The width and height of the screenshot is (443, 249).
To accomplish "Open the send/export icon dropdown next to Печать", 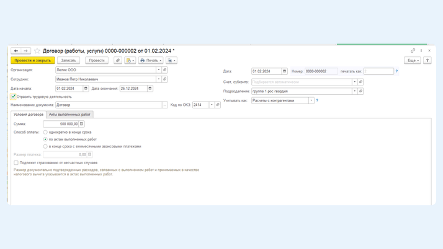I will (171, 60).
